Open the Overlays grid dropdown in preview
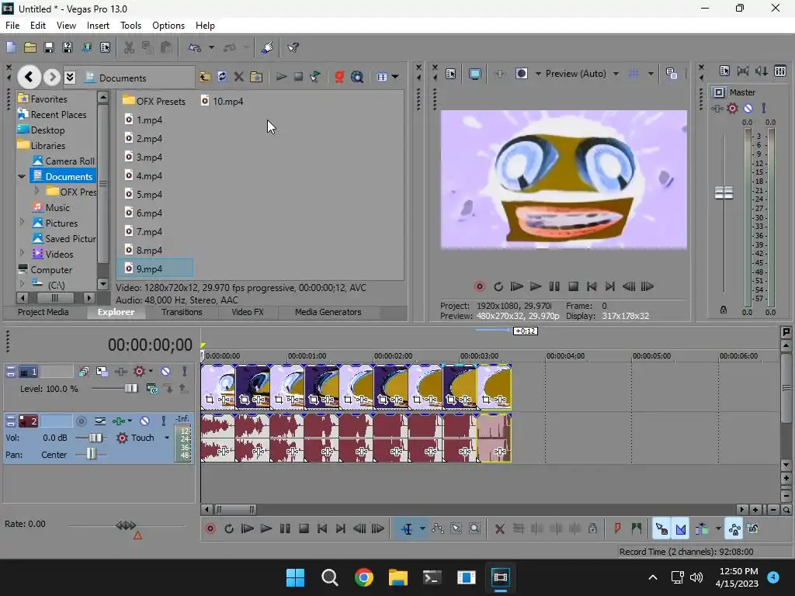Screen dimensions: 795x596 tap(651, 74)
